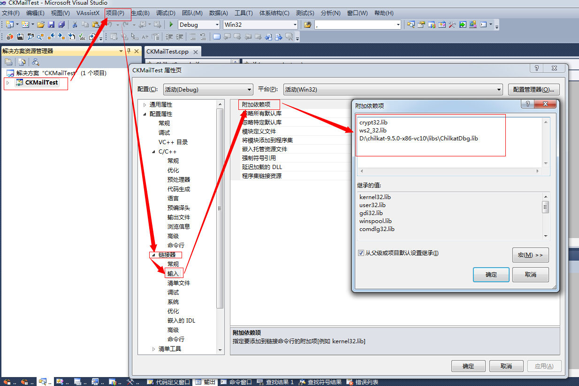Open the 文件(F) menu
The image size is (579, 386).
click(11, 13)
